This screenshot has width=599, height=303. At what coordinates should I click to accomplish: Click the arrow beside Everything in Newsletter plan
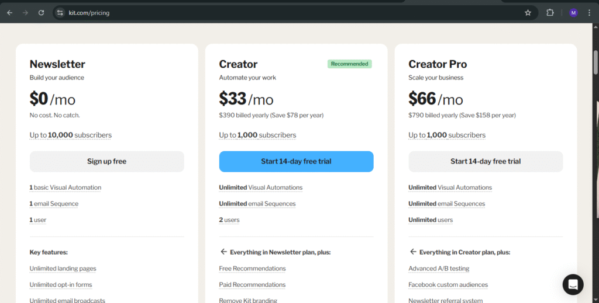[223, 252]
